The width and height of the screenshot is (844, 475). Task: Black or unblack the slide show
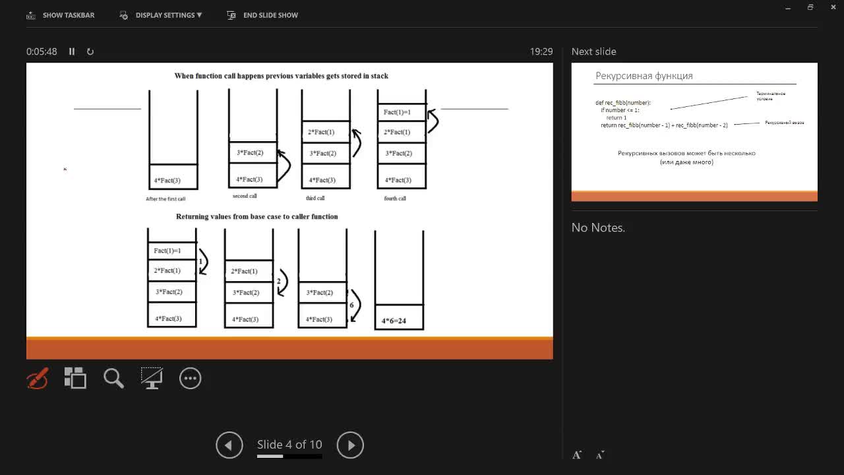click(152, 378)
